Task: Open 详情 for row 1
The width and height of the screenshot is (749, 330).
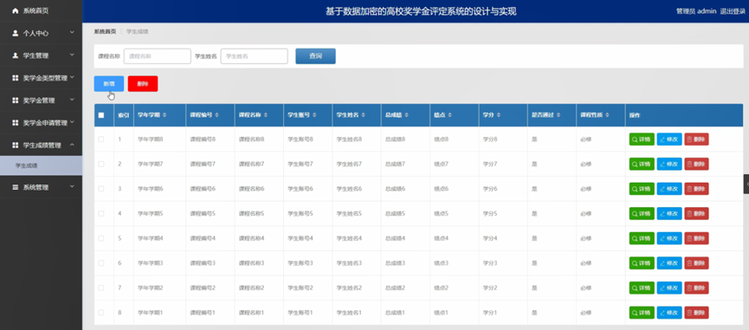Action: (642, 139)
